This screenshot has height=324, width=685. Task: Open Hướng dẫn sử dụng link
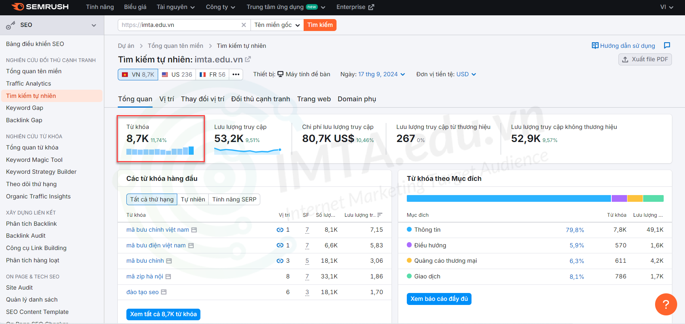click(627, 46)
